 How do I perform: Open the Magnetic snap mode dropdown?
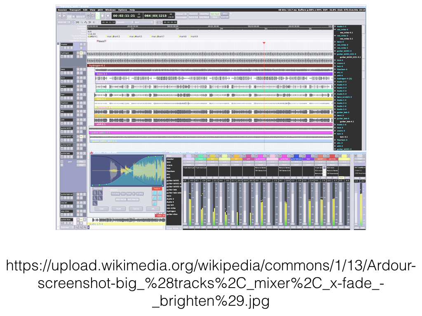pos(124,22)
